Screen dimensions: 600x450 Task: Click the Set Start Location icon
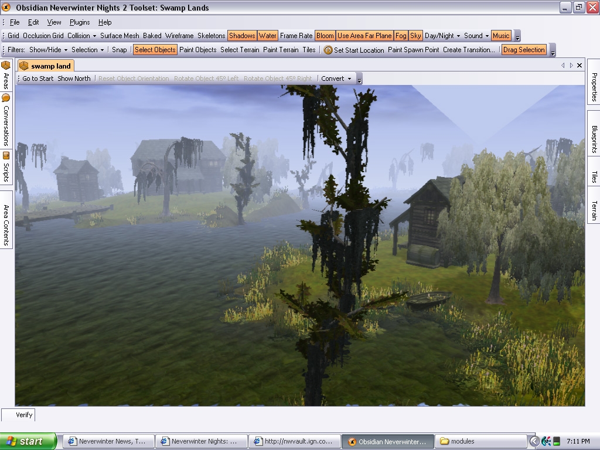pos(328,50)
